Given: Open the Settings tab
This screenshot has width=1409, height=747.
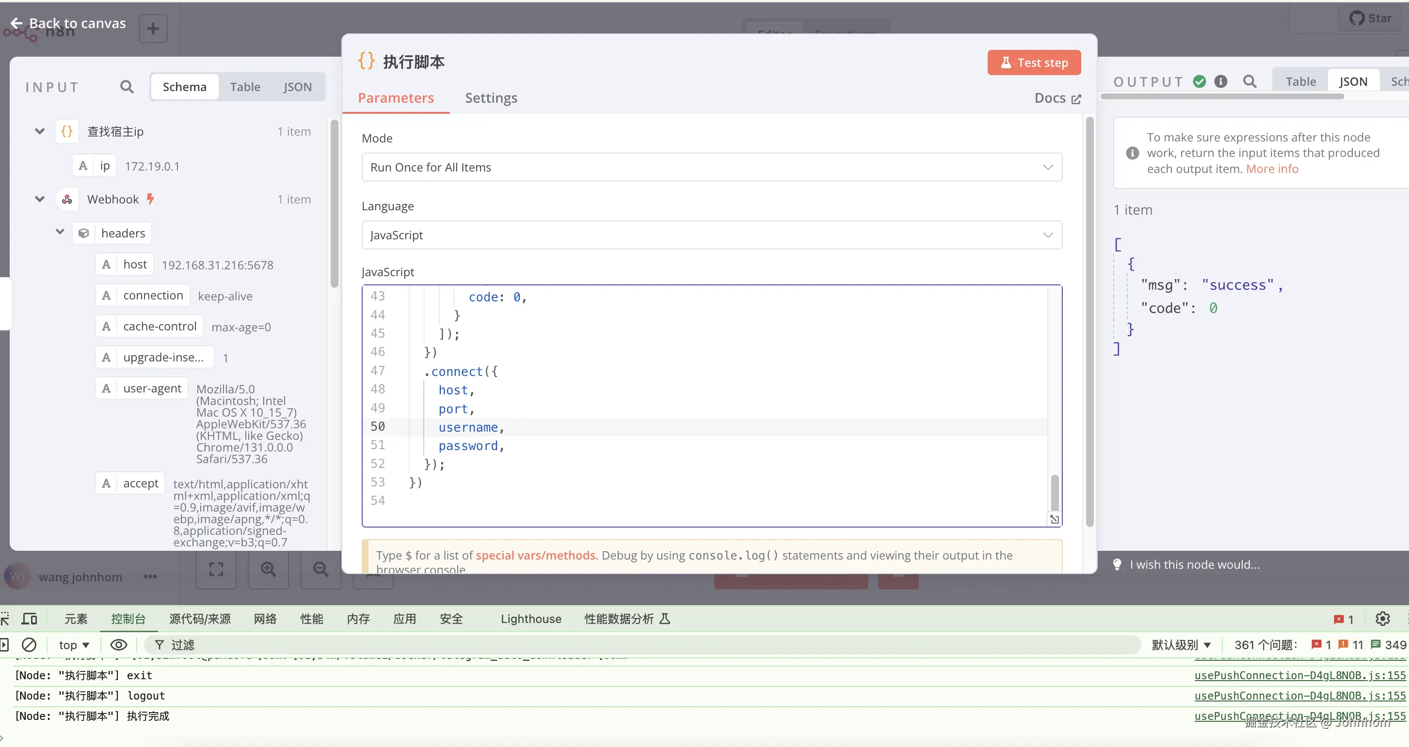Looking at the screenshot, I should [x=491, y=98].
